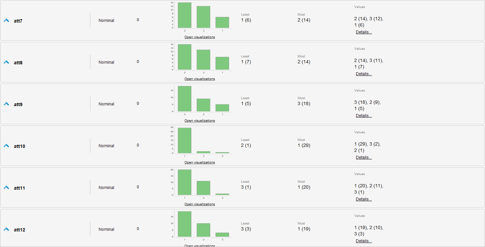The image size is (485, 247).
Task: Open visualizations for att10
Action: pyautogui.click(x=200, y=162)
